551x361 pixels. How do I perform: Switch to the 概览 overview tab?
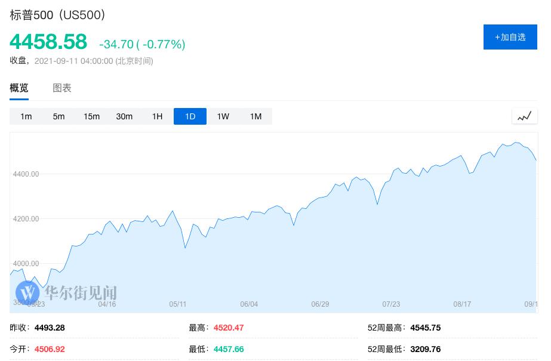[x=19, y=88]
